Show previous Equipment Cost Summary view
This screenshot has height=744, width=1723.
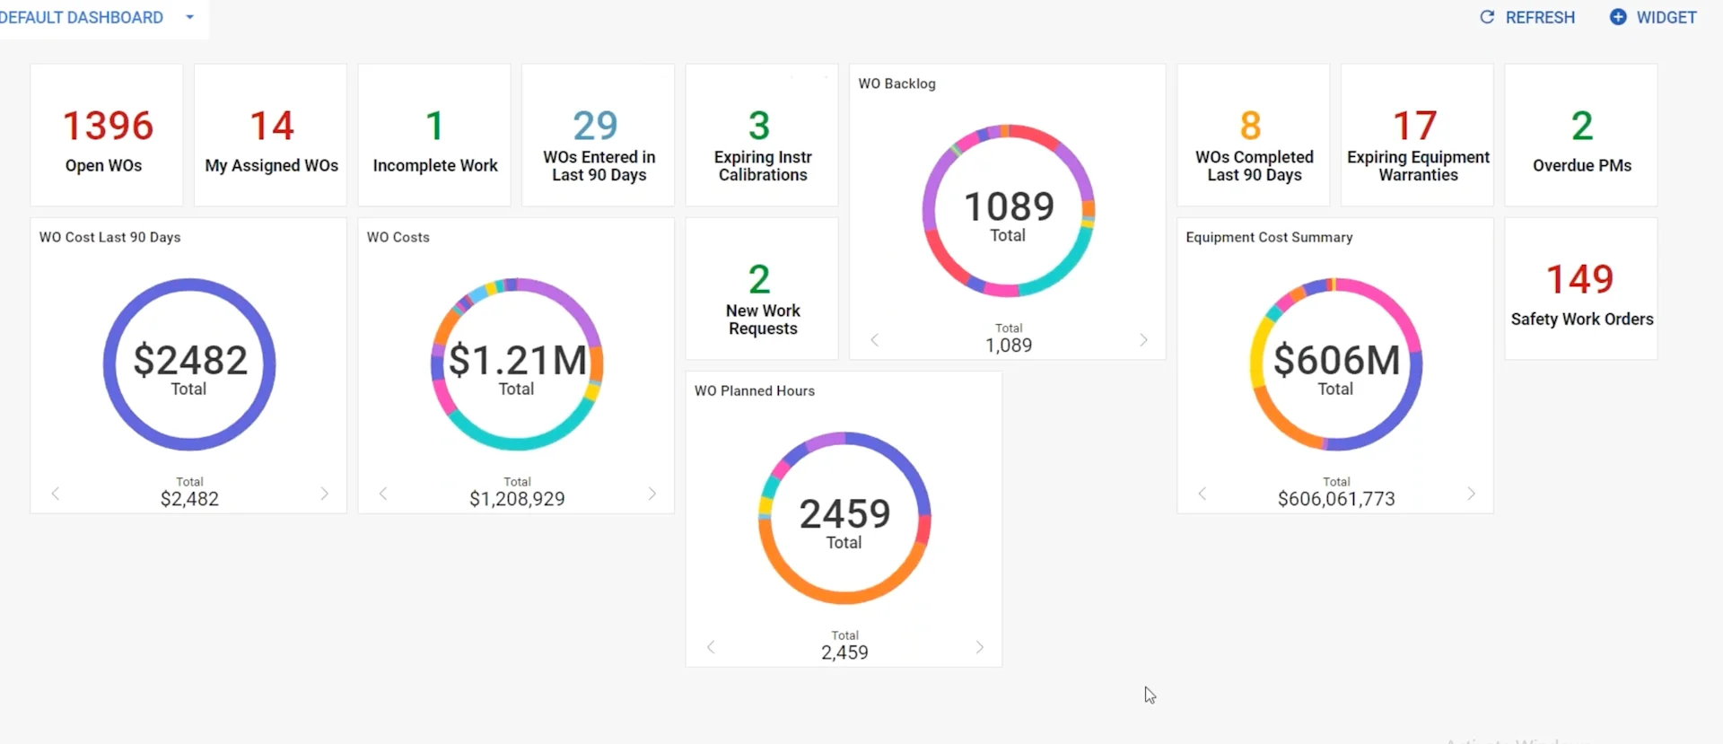(x=1203, y=494)
